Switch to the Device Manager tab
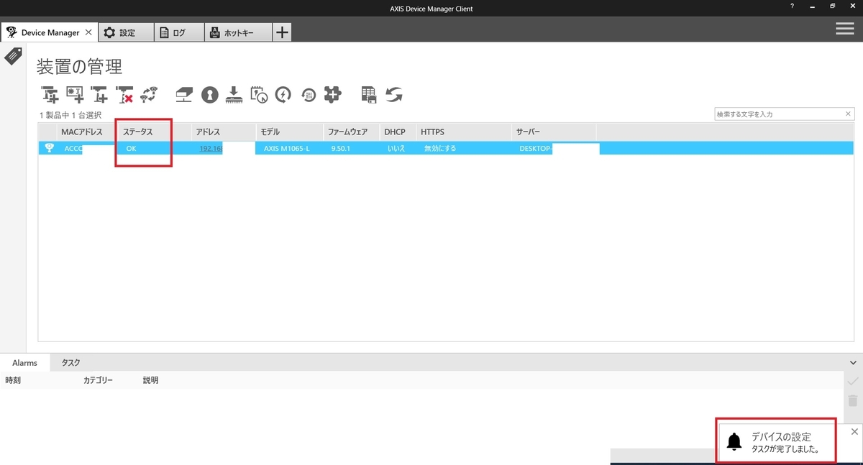The width and height of the screenshot is (863, 465). pyautogui.click(x=49, y=32)
